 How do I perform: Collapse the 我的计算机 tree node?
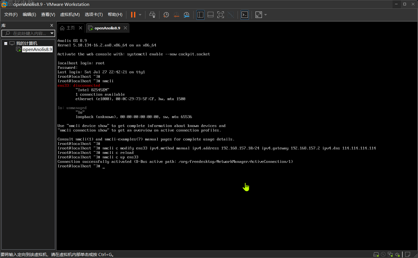pos(6,43)
